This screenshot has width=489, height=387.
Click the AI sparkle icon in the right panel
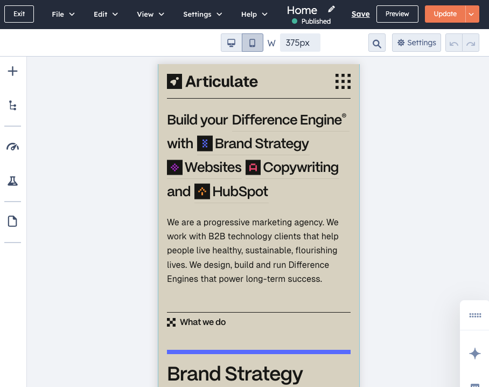(x=474, y=354)
